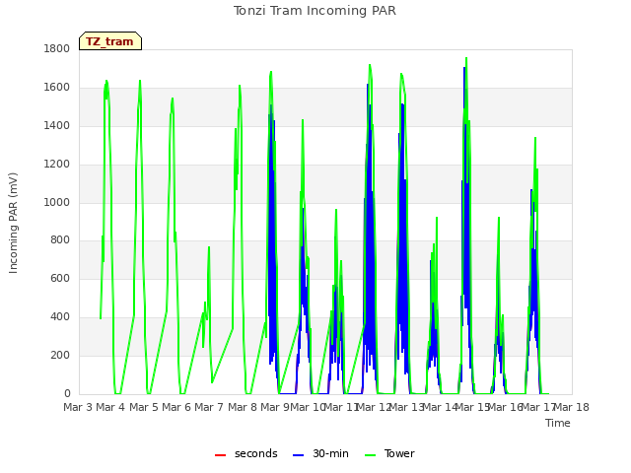631x473 pixels.
Task: Click the Mar 8 x-axis label
Action: pos(243,407)
